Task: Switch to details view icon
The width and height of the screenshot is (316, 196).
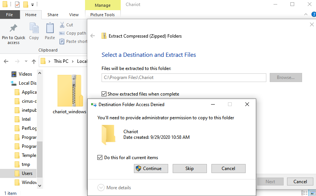Action: click(304, 193)
